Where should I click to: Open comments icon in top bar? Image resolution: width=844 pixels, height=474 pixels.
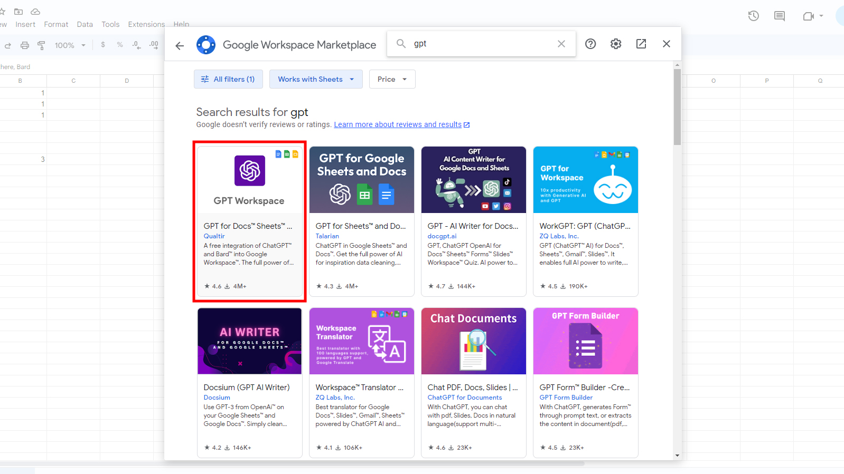pyautogui.click(x=780, y=16)
